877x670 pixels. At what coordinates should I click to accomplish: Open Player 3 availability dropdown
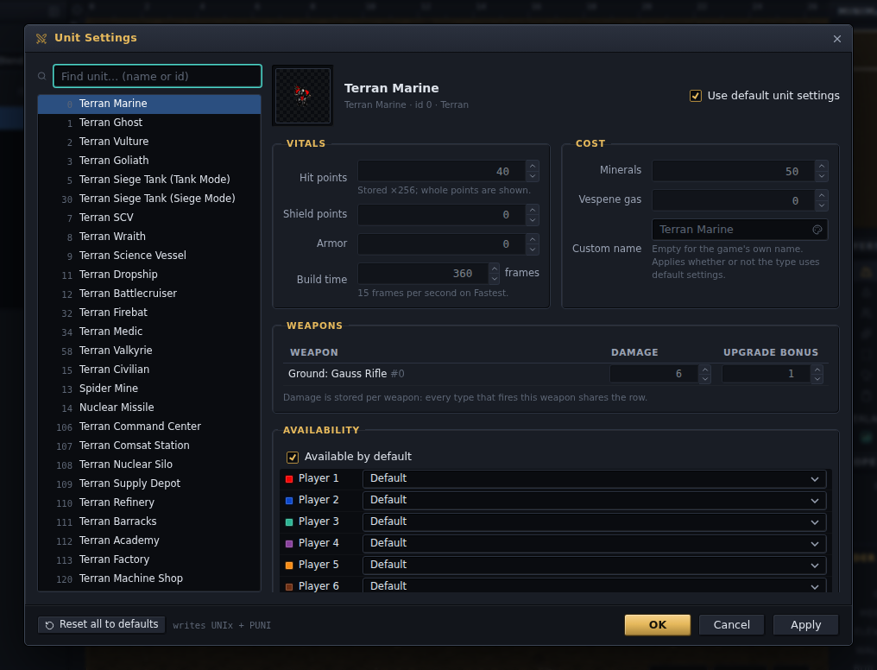pyautogui.click(x=594, y=521)
